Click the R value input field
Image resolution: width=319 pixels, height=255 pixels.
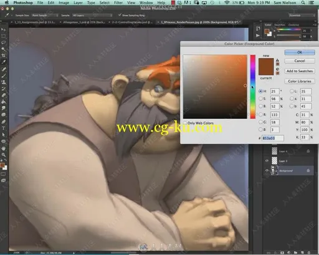click(x=275, y=115)
